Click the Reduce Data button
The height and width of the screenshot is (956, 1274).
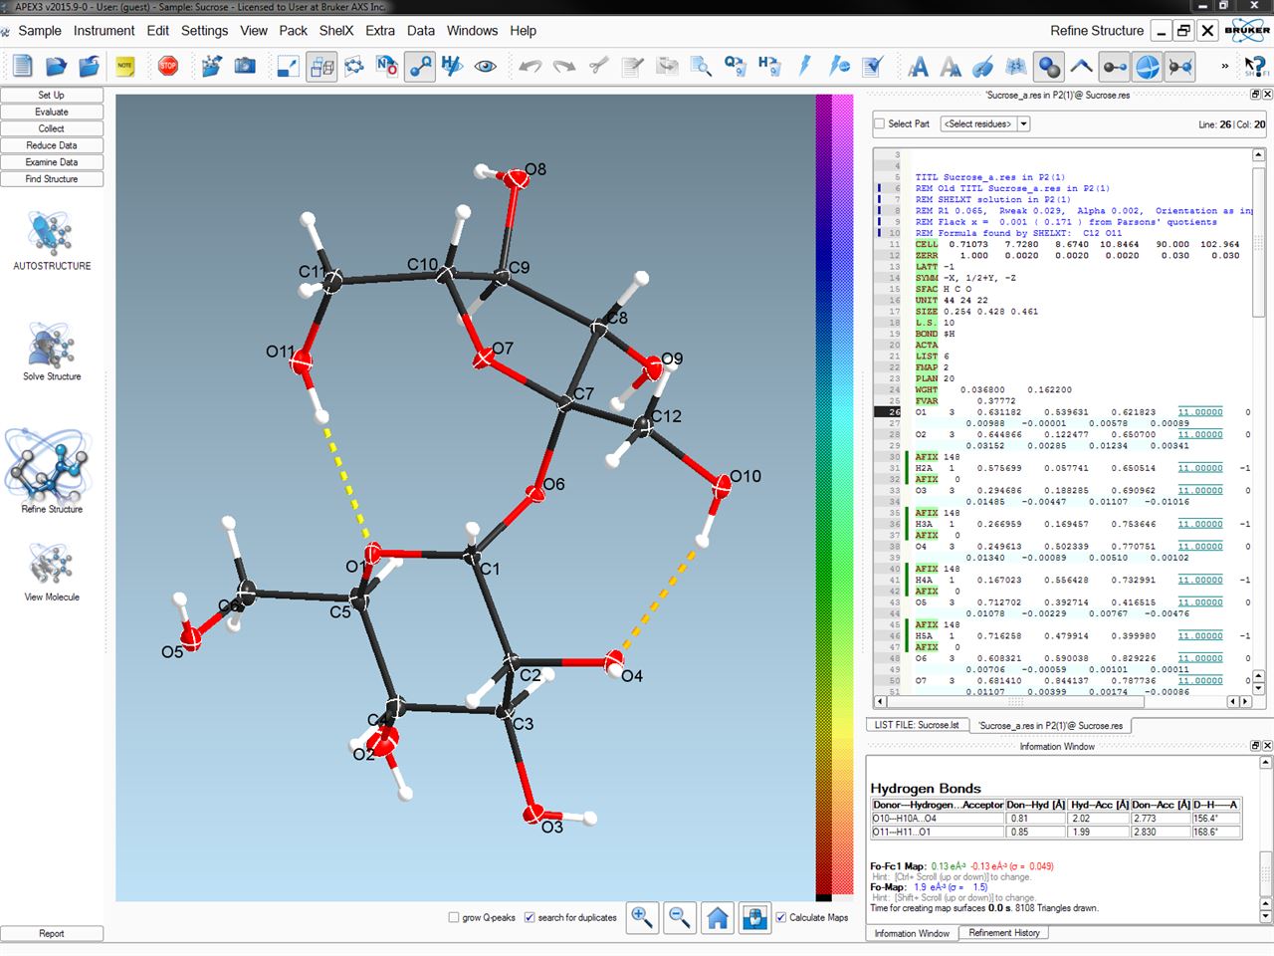coord(52,145)
